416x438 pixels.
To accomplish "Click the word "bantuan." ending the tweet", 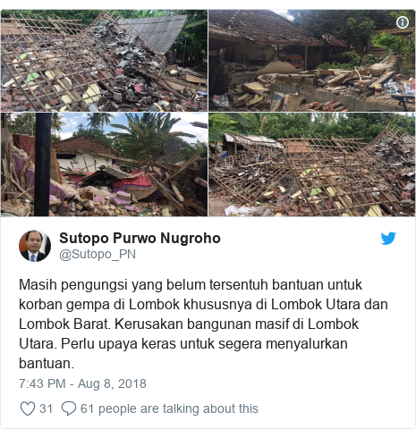I will (47, 363).
